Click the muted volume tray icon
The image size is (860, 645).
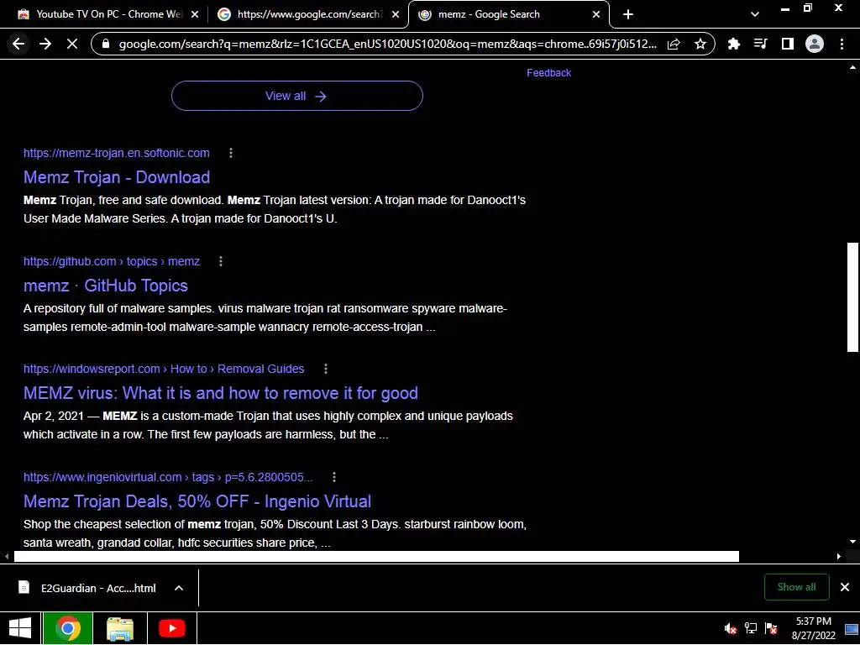(x=730, y=628)
